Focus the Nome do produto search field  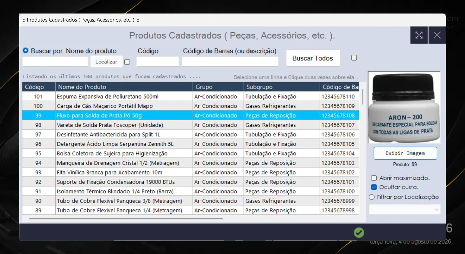point(55,62)
